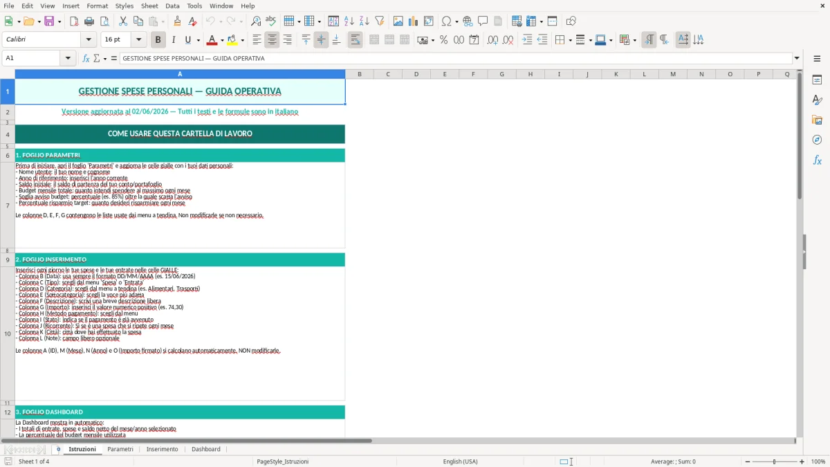
Task: Toggle Italic formatting
Action: point(173,40)
